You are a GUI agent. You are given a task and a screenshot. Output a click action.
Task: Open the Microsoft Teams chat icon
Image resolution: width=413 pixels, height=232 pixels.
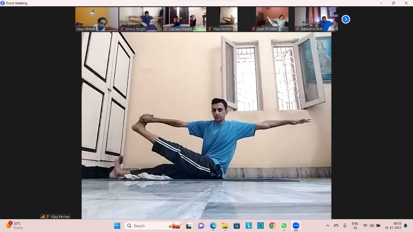pos(201,226)
